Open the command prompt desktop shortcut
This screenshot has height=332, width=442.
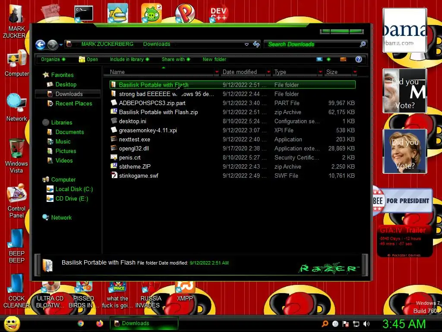click(83, 13)
